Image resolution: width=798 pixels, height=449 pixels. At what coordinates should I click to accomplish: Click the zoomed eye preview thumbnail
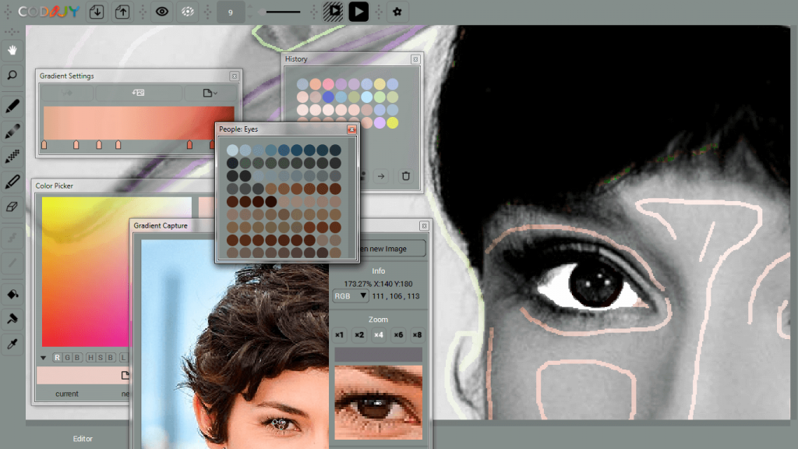379,402
